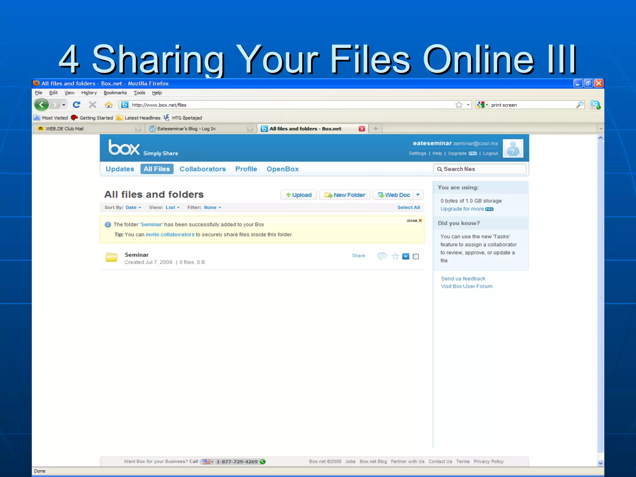This screenshot has width=636, height=477.
Task: Open the HTG õpetajad bookmark
Action: (x=183, y=118)
